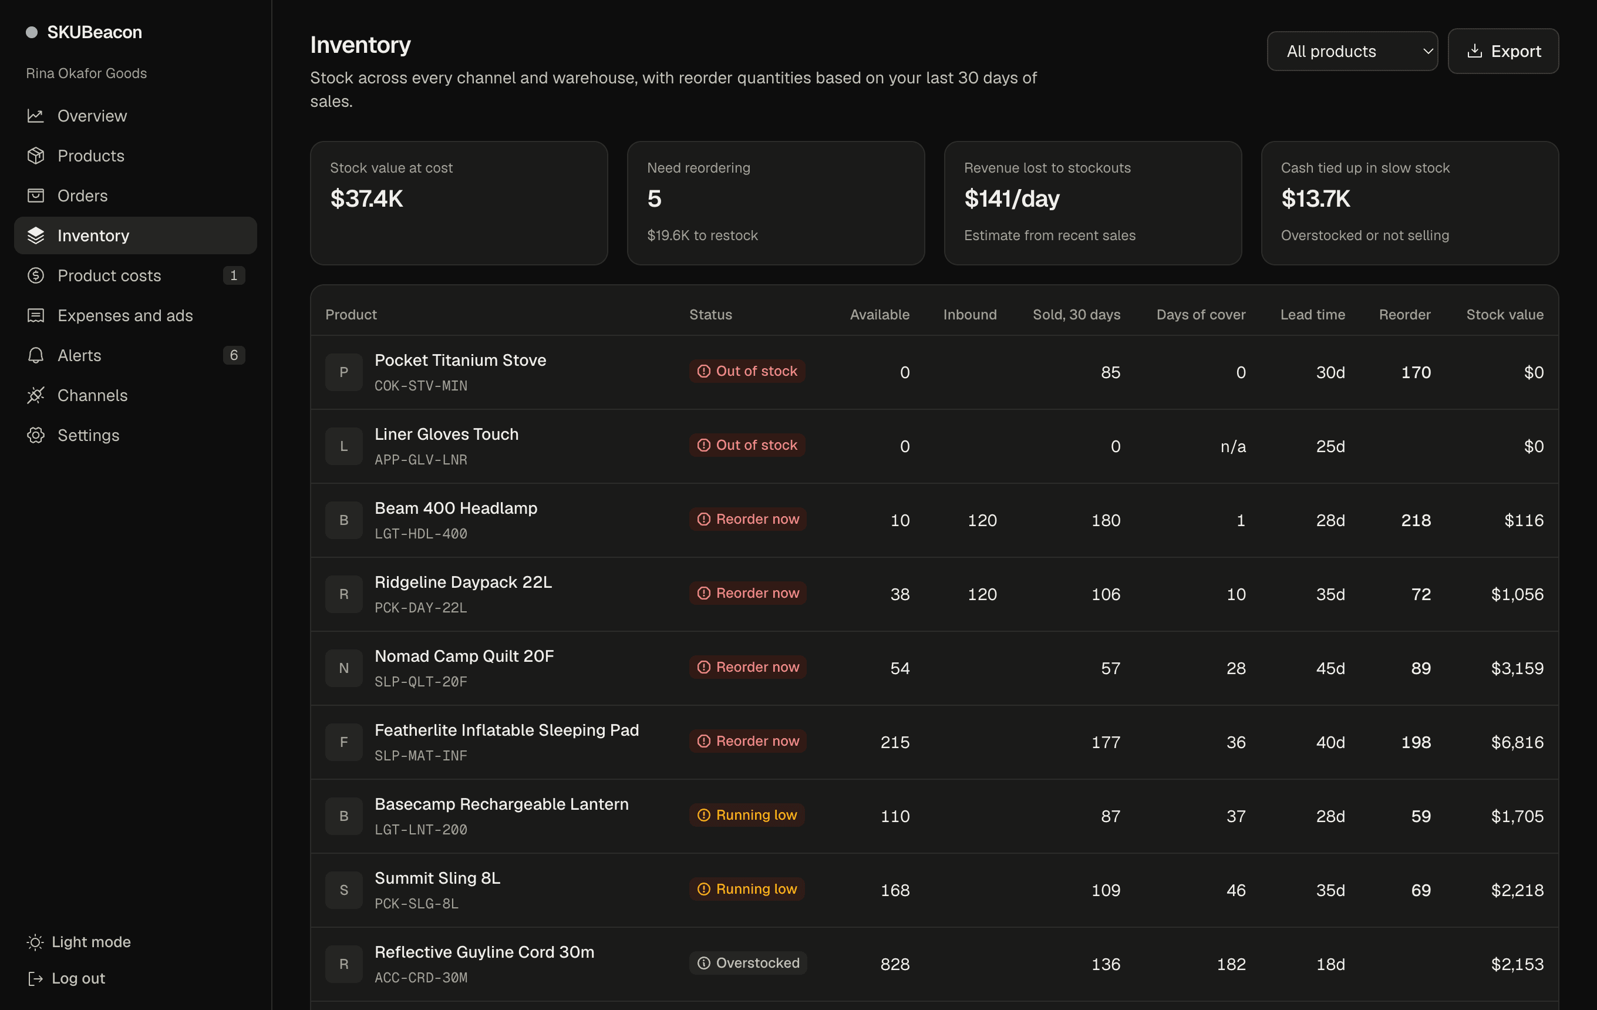This screenshot has height=1010, width=1597.
Task: Open the All products dropdown
Action: click(1352, 51)
